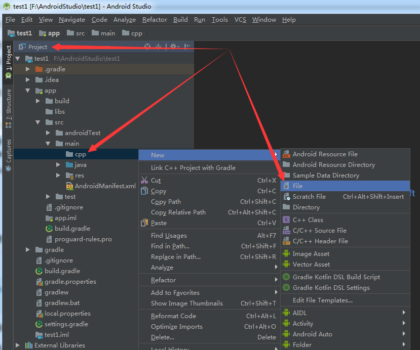Viewport: 420px width, 350px height.
Task: Open the 1: Project side tab
Action: [9, 62]
